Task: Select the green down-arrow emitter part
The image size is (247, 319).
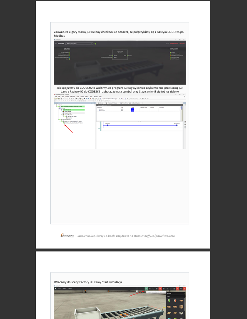Action: coord(169,301)
